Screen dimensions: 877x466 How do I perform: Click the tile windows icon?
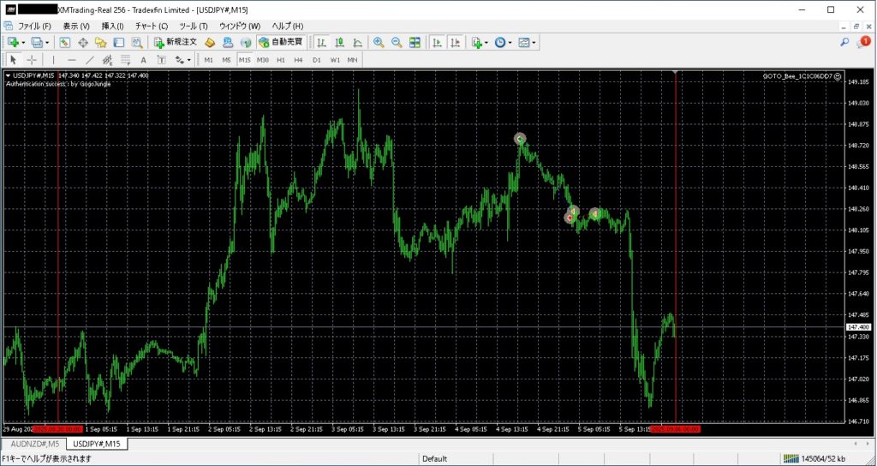click(415, 42)
